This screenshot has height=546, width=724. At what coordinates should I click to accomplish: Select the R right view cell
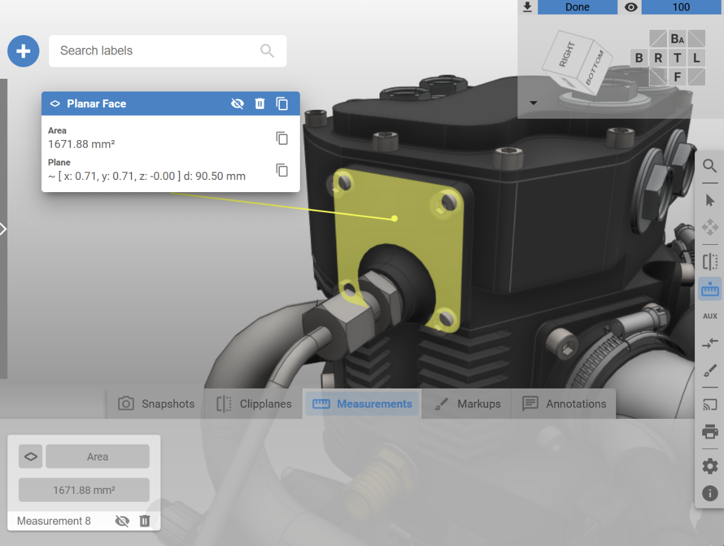point(658,58)
